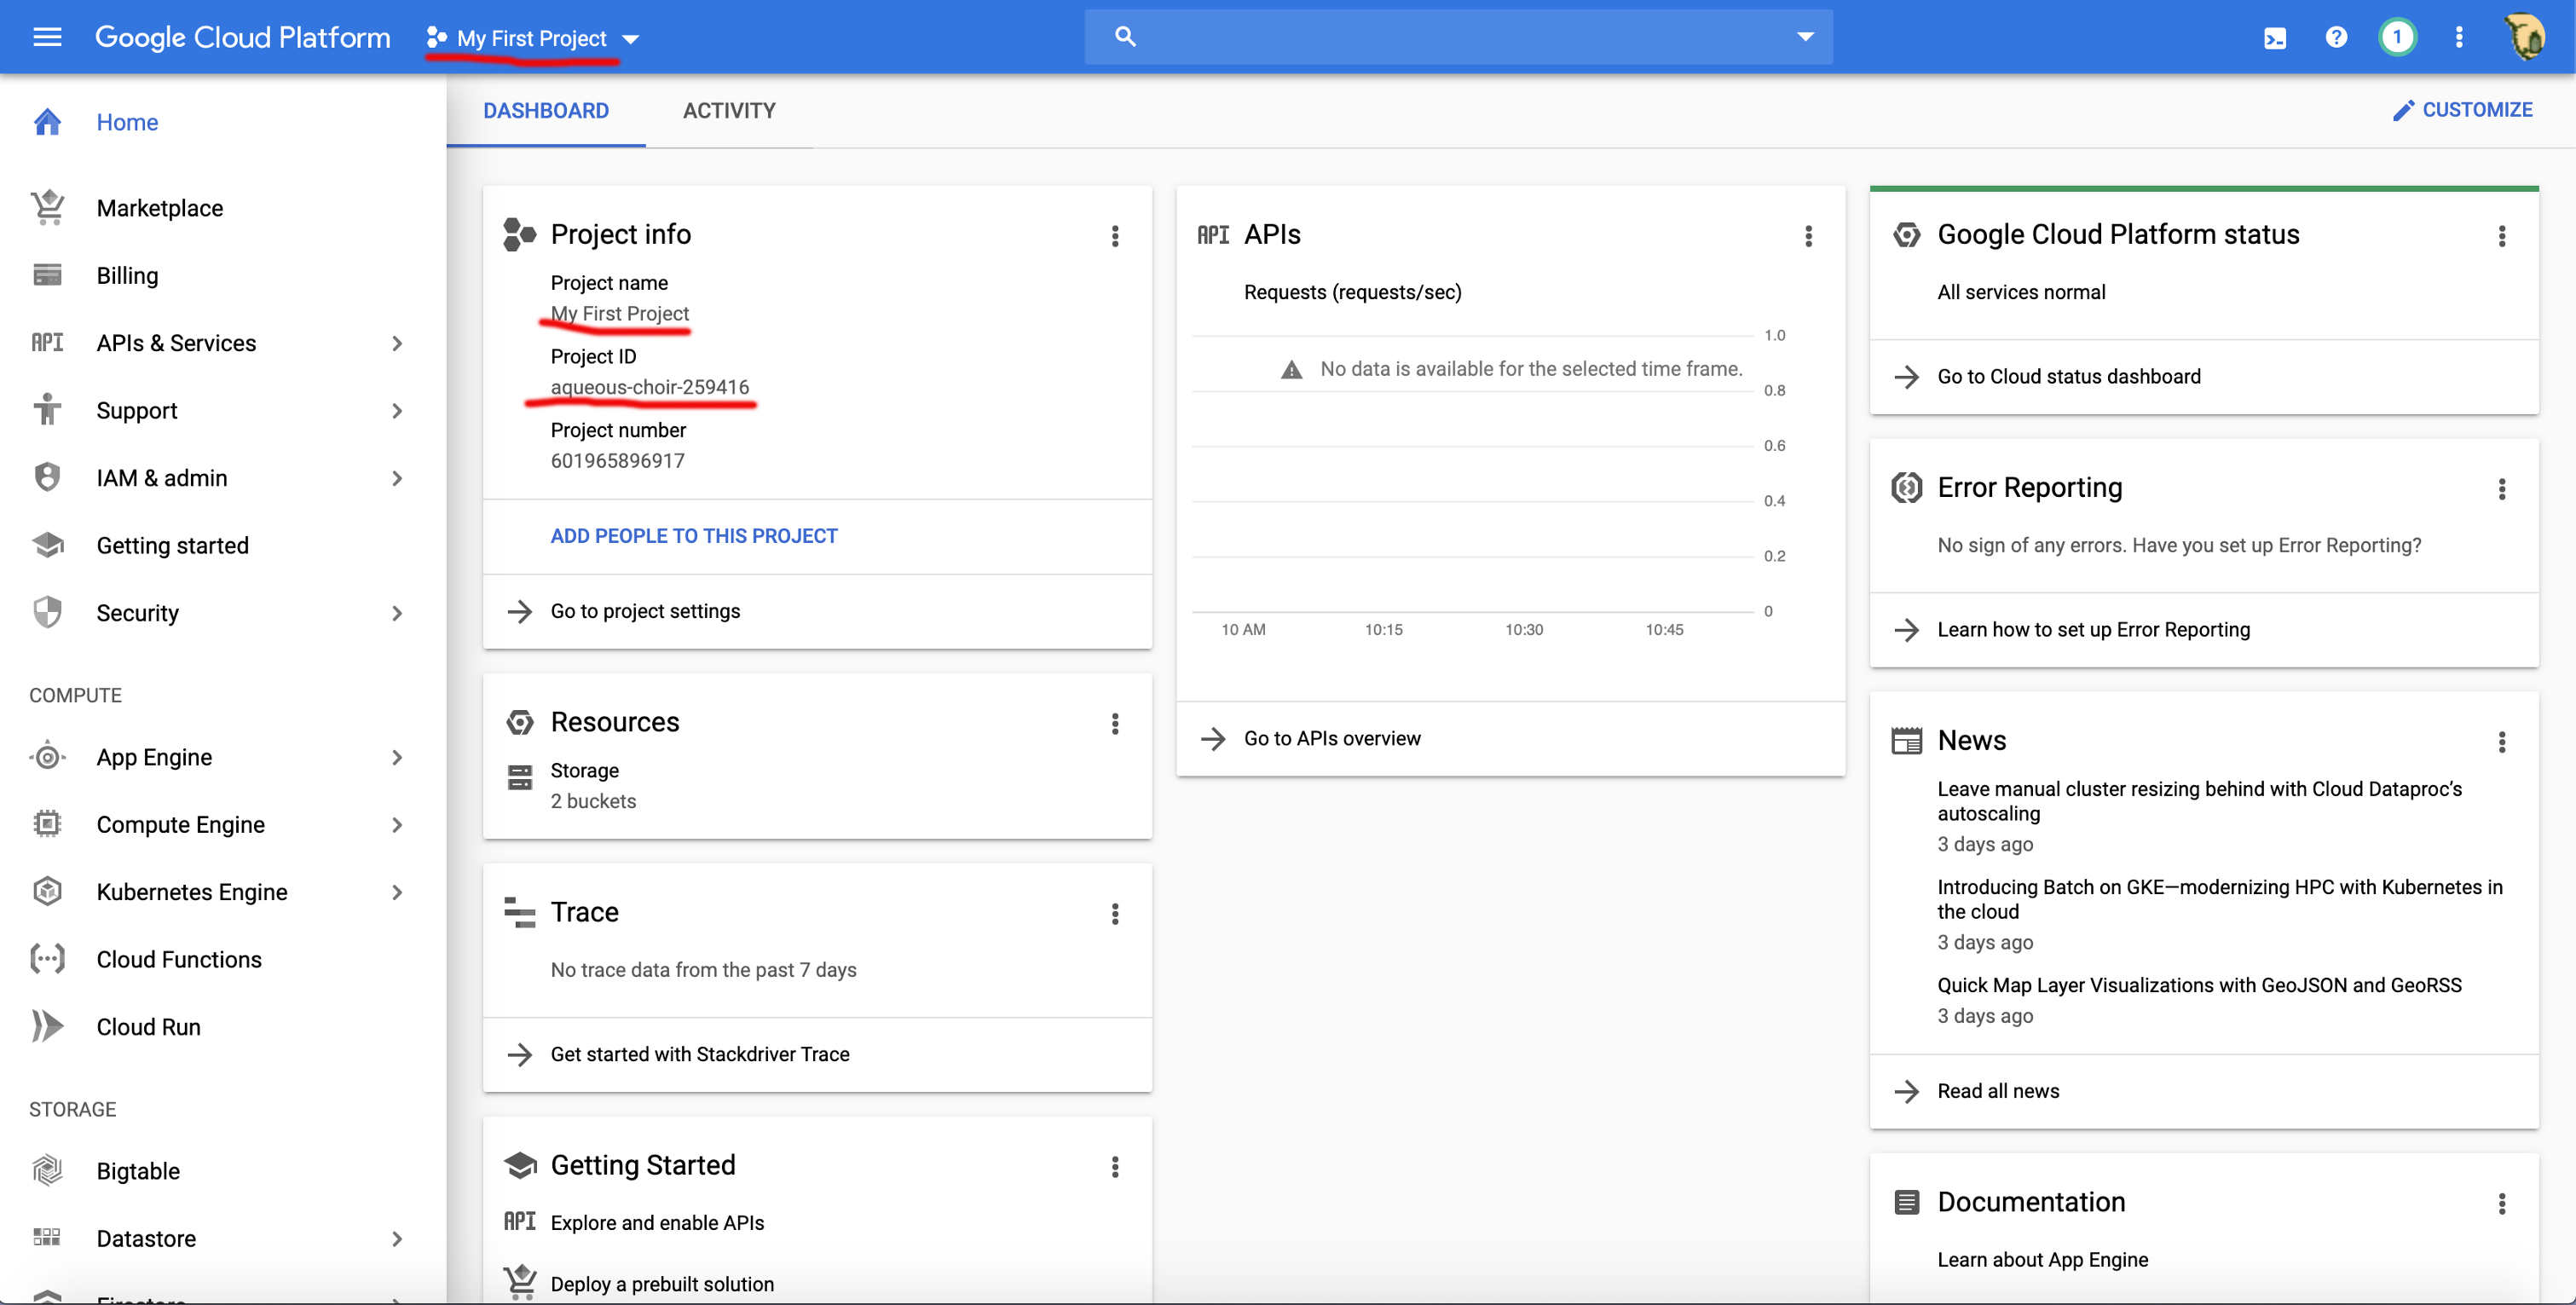
Task: Open Project info card options menu
Action: tap(1115, 236)
